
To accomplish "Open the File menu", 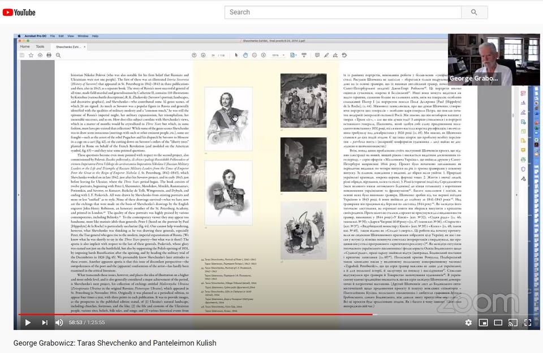I will pyautogui.click(x=53, y=36).
